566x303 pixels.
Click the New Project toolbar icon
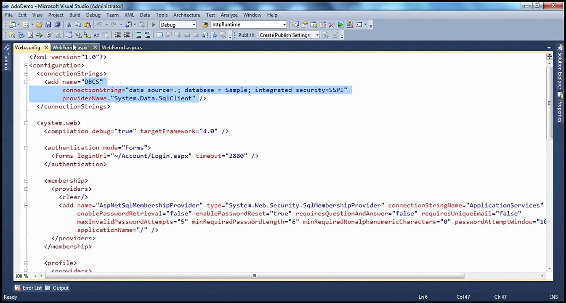11,25
